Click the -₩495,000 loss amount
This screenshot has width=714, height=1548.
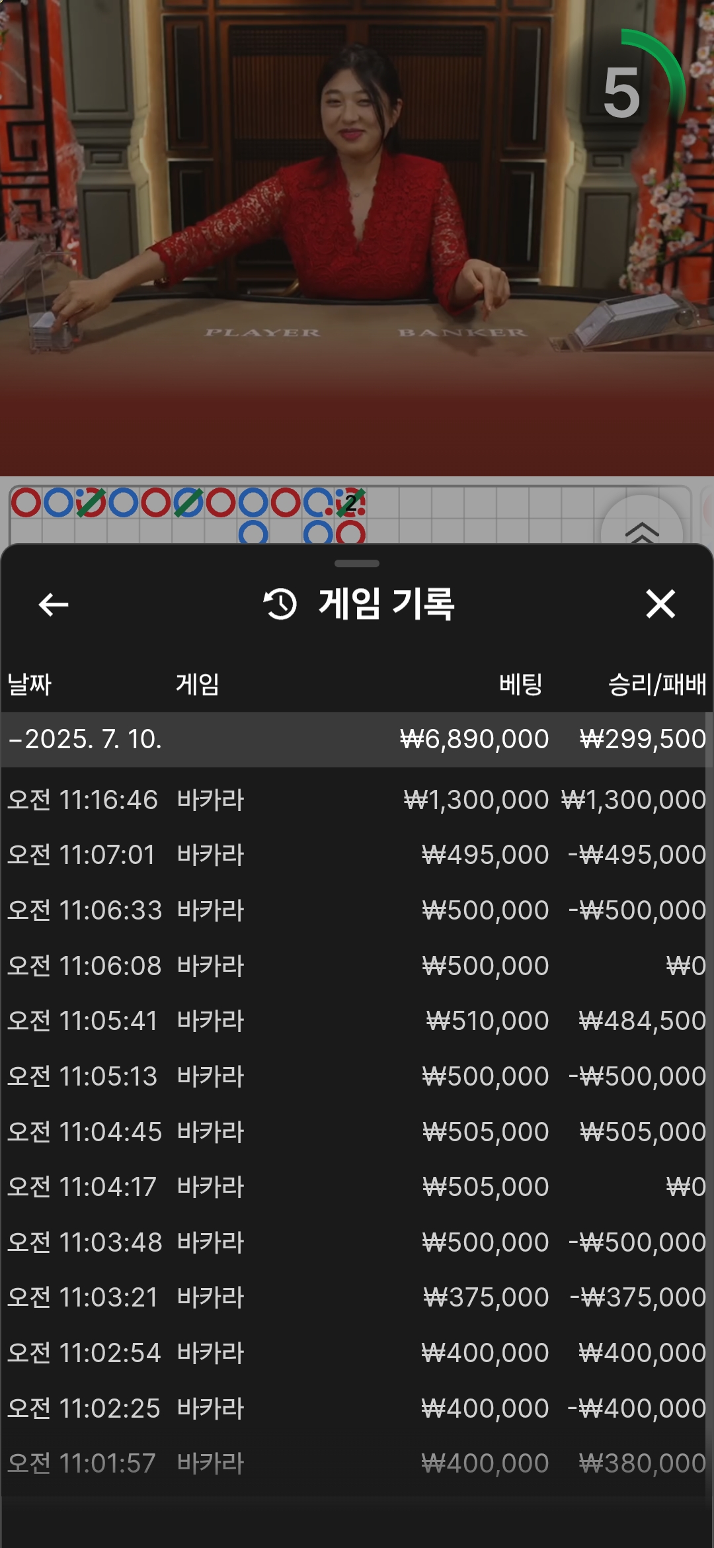(x=637, y=855)
